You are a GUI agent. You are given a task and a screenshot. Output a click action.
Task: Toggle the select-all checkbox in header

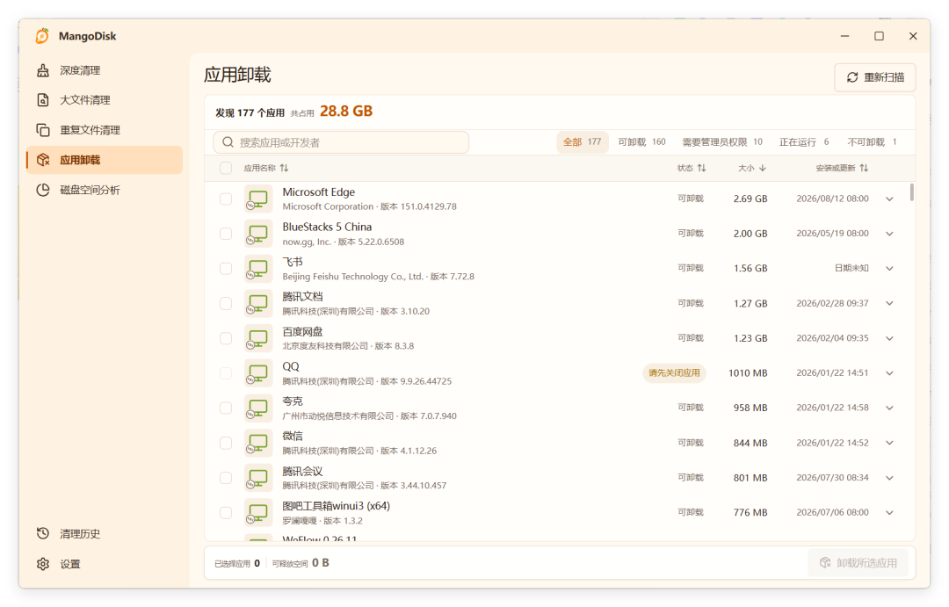click(x=226, y=169)
